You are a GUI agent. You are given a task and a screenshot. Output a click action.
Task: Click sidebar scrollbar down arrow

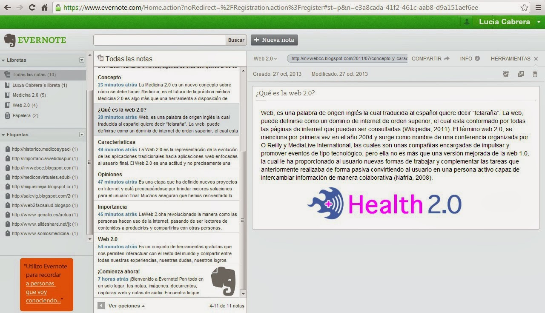(x=89, y=239)
